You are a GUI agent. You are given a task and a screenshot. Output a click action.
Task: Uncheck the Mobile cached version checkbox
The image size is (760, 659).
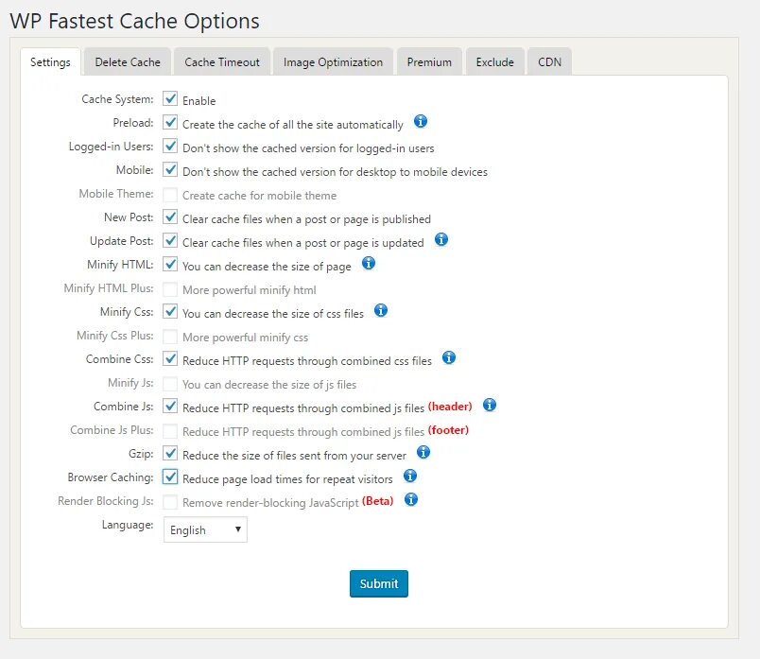(x=170, y=170)
